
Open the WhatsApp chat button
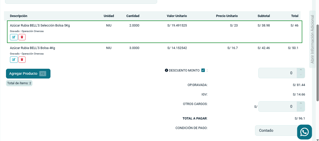(x=304, y=132)
